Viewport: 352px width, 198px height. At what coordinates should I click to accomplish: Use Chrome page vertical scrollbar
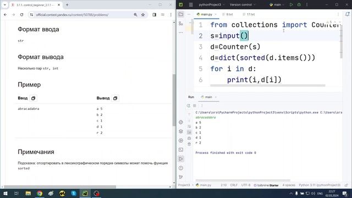pos(174,100)
